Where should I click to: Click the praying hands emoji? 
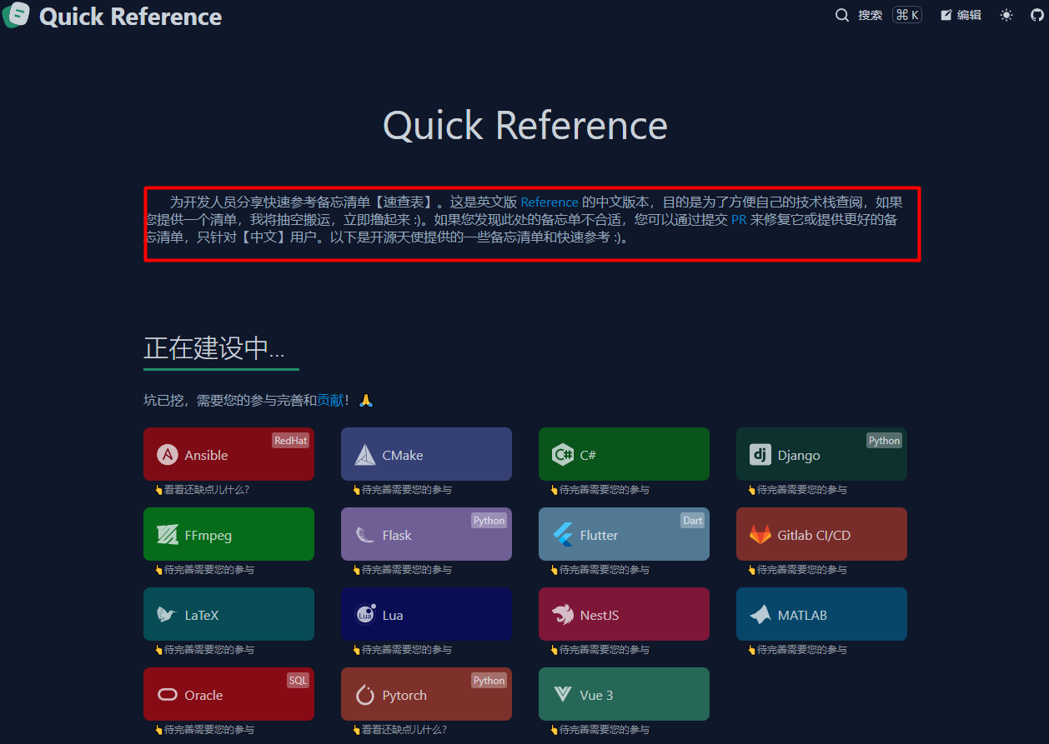tap(366, 401)
